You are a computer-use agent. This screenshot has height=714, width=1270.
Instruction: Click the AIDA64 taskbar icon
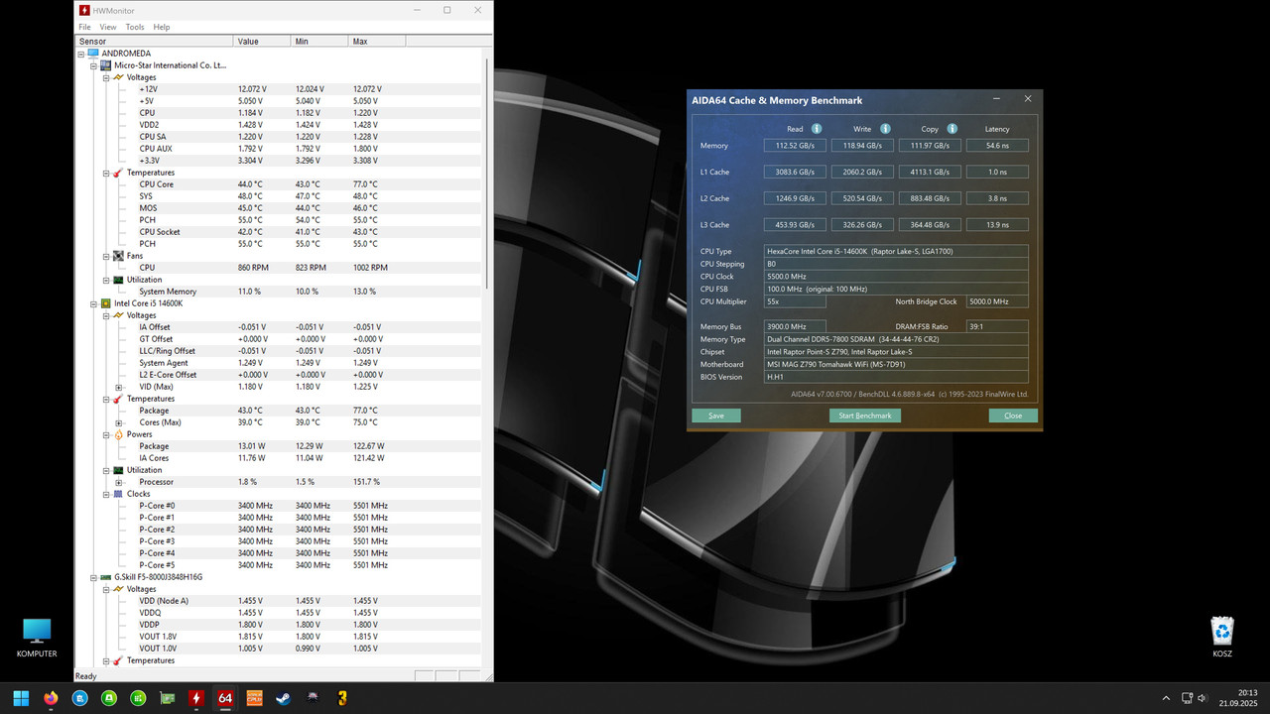225,698
